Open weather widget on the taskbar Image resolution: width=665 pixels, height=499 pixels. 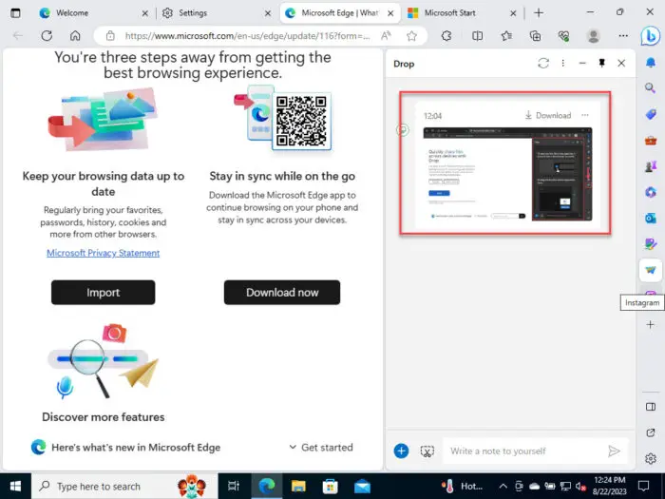coord(463,487)
